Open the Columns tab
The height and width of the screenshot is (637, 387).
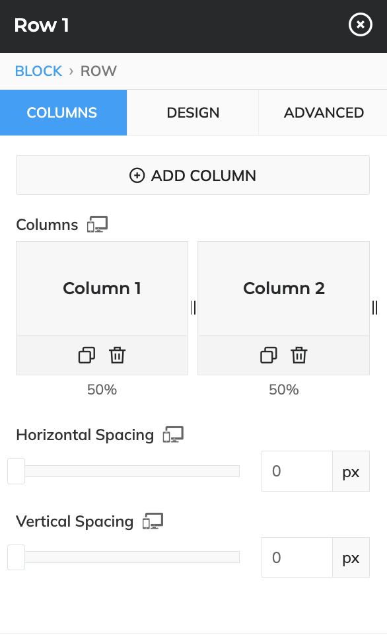(x=63, y=112)
